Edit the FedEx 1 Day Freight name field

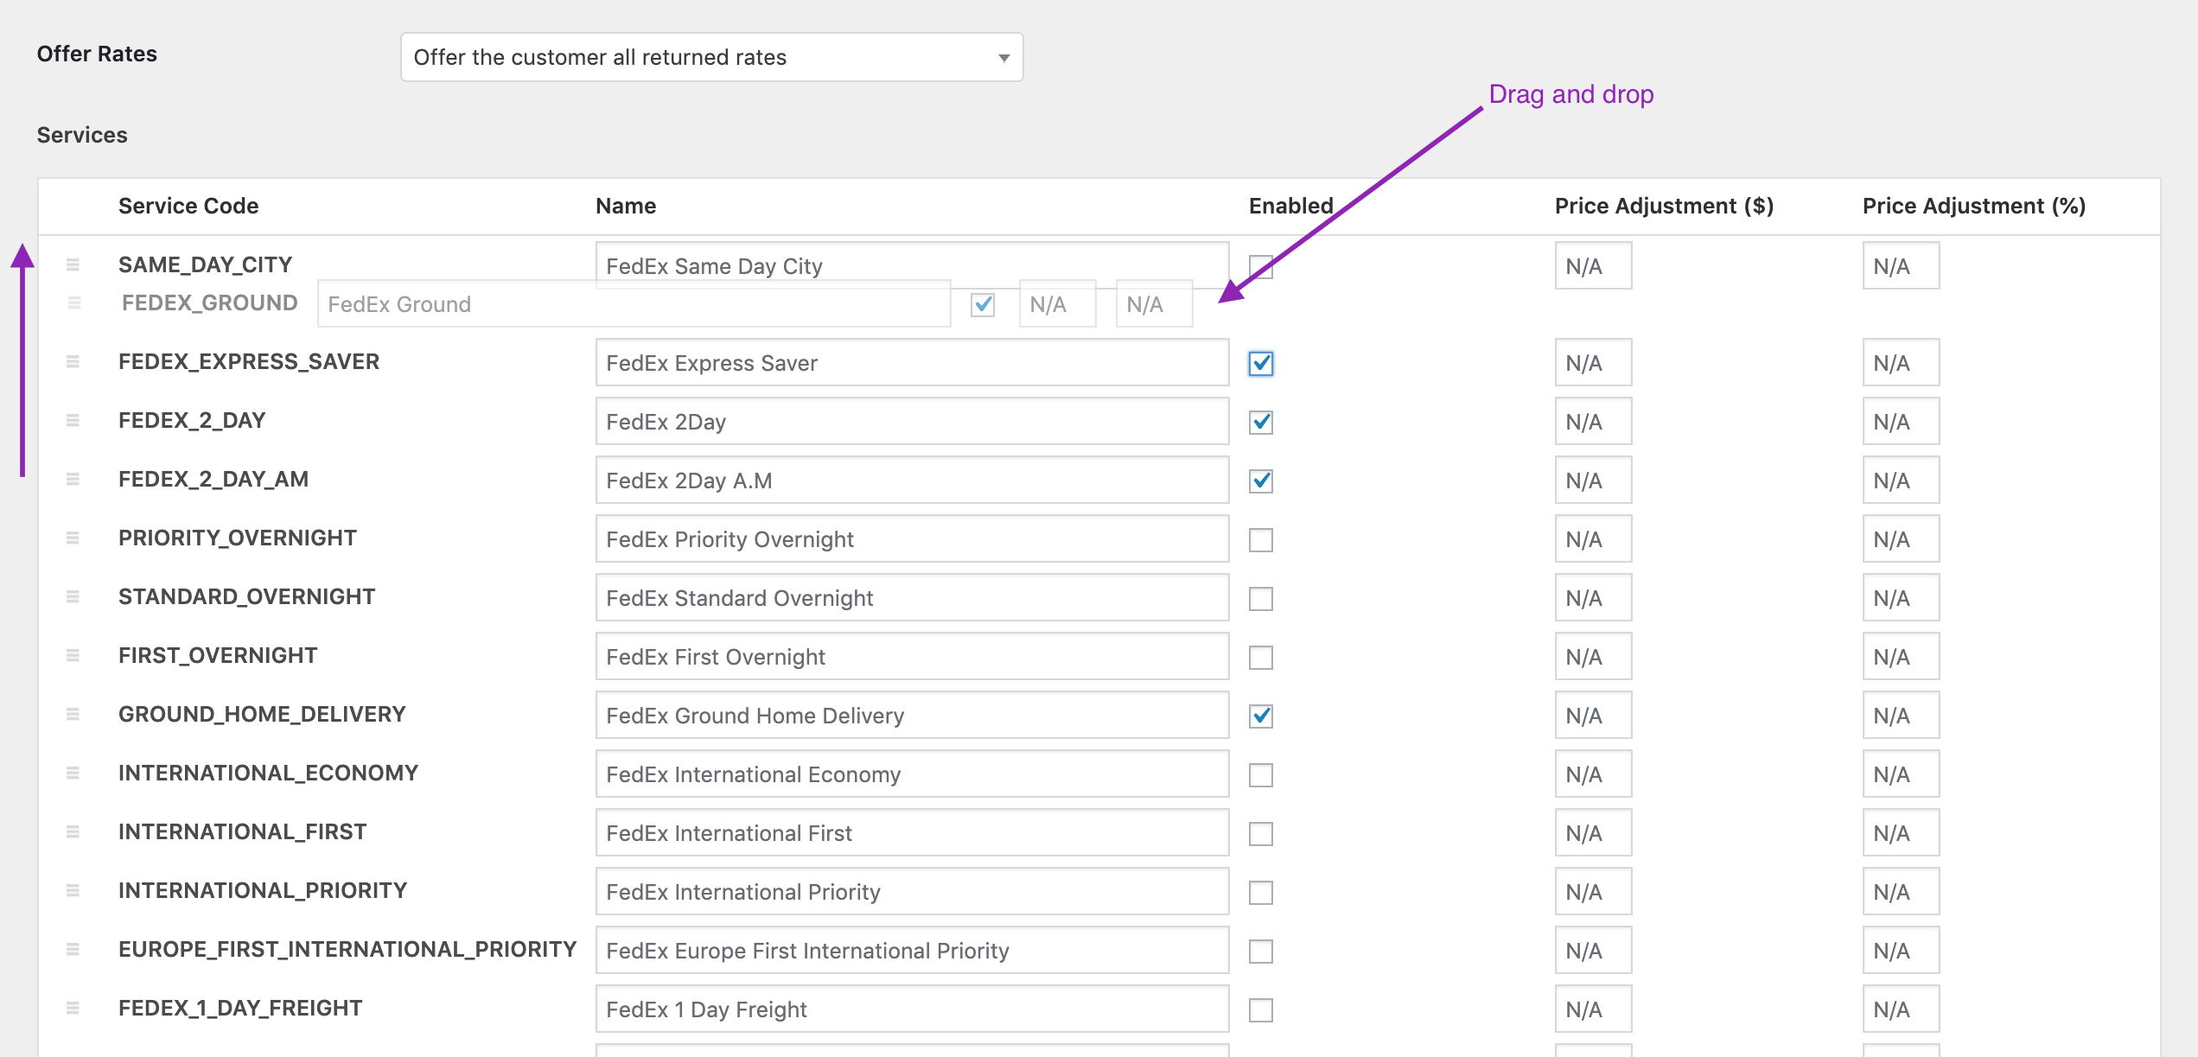click(x=912, y=1009)
